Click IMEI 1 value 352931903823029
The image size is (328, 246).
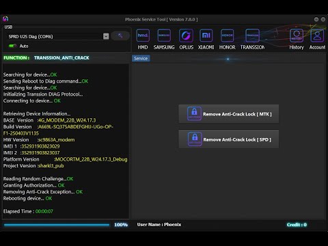[x=40, y=146]
